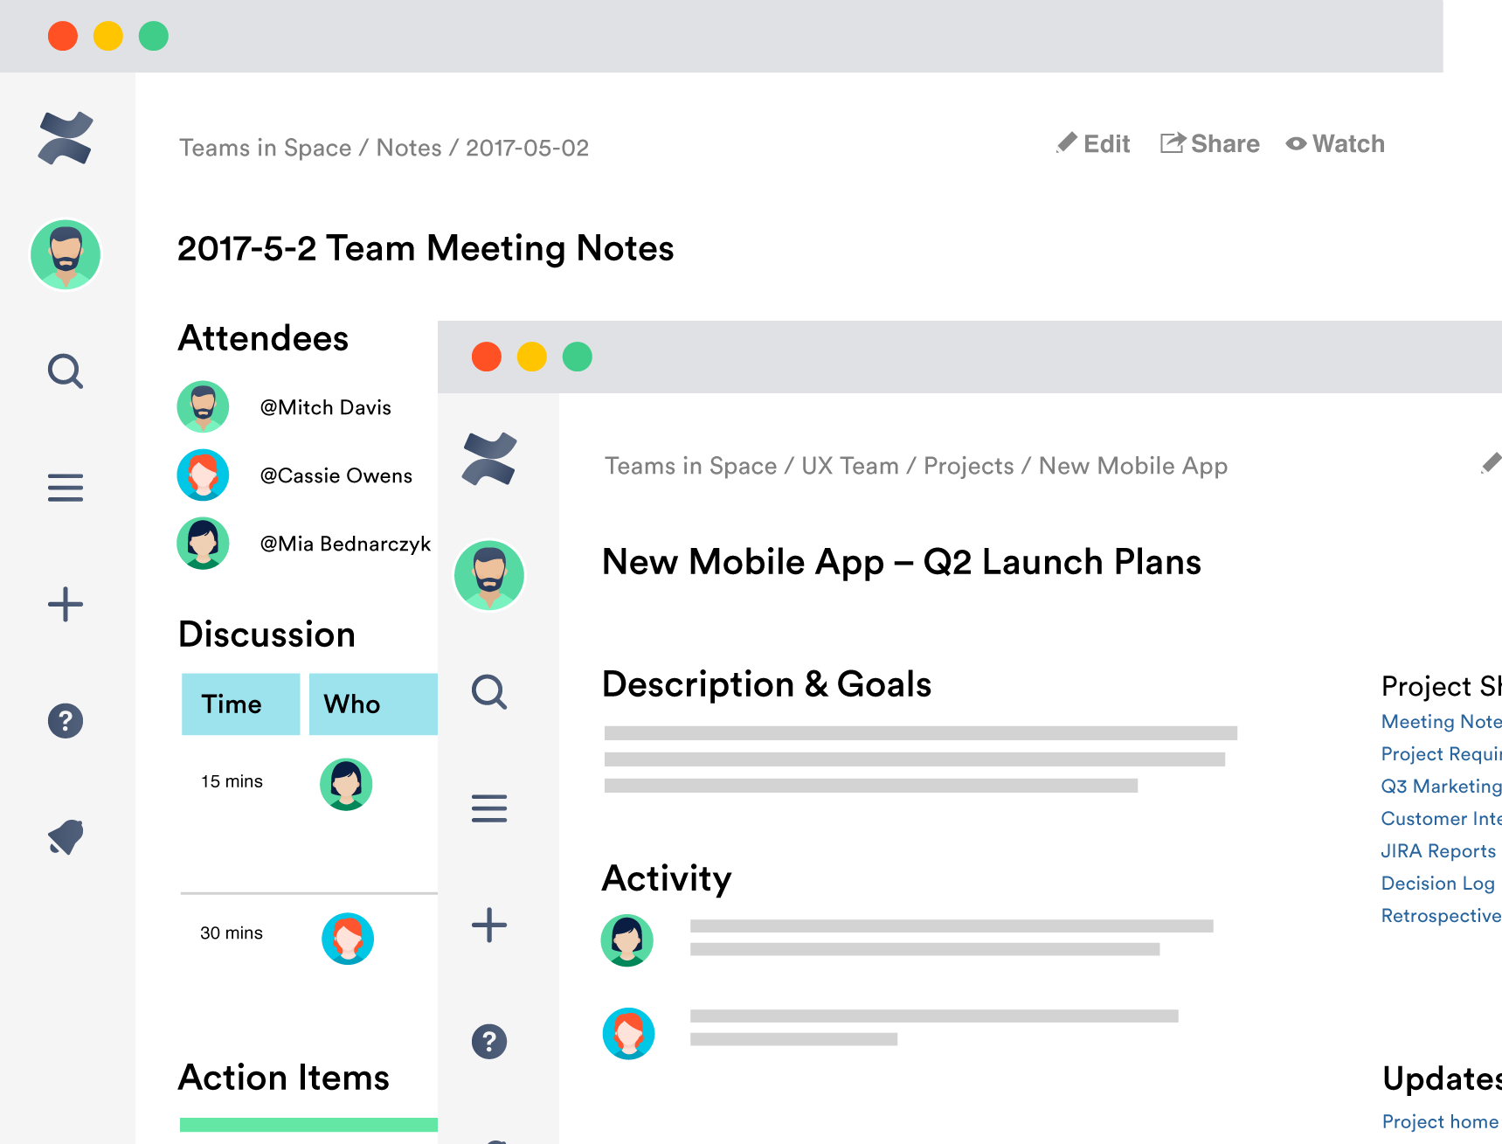Viewport: 1502px width, 1144px height.
Task: Open notifications bell in the back window sidebar
Action: [66, 837]
